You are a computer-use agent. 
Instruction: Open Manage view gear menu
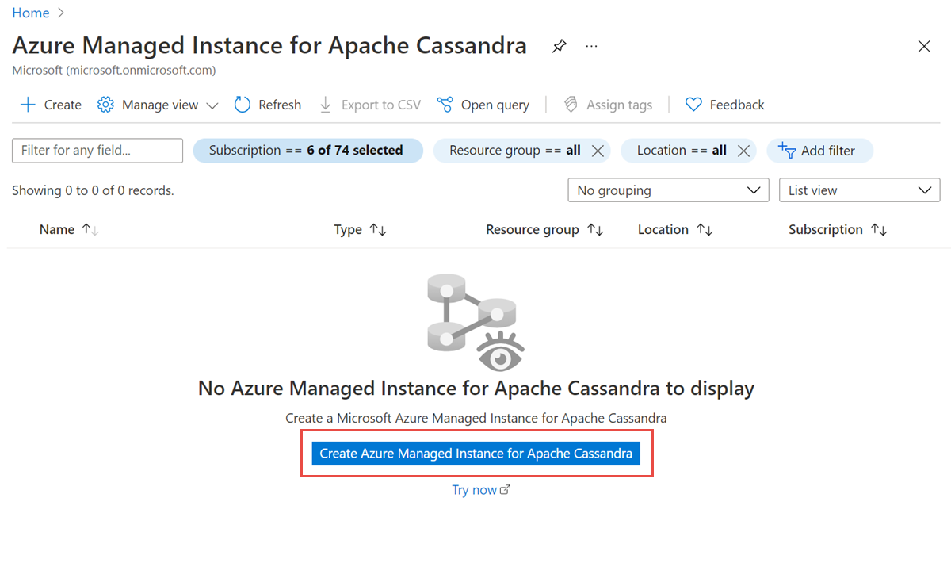105,105
